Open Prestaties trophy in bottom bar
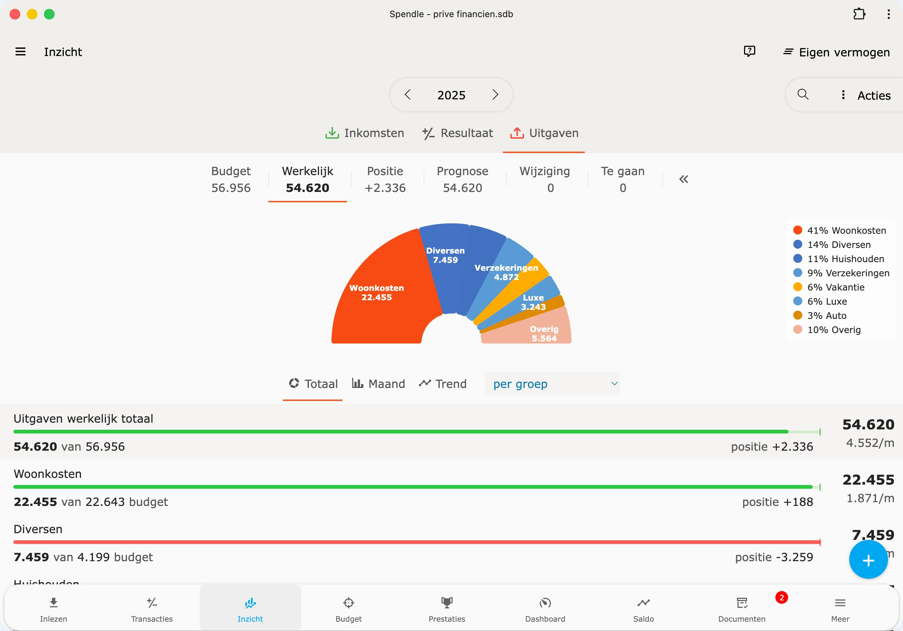This screenshot has width=903, height=631. tap(447, 609)
